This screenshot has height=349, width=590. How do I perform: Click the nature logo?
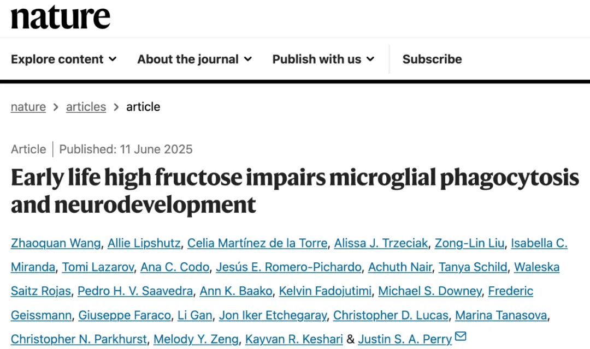pos(61,17)
